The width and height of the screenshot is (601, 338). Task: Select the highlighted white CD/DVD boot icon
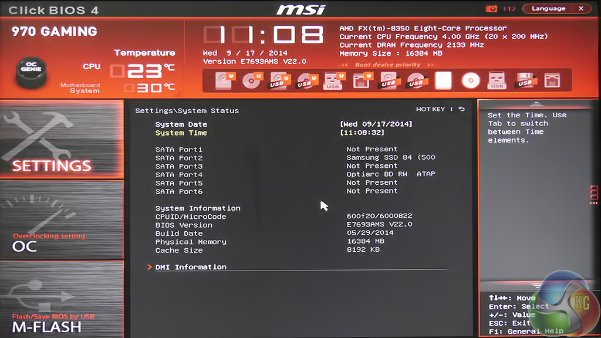tap(471, 81)
